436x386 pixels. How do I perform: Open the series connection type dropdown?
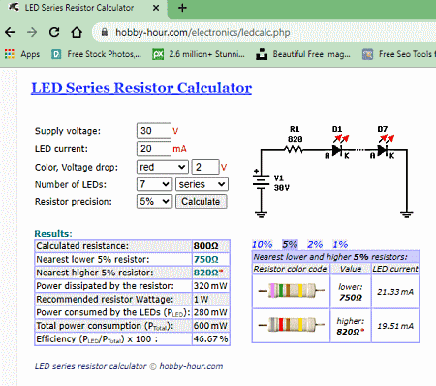202,184
